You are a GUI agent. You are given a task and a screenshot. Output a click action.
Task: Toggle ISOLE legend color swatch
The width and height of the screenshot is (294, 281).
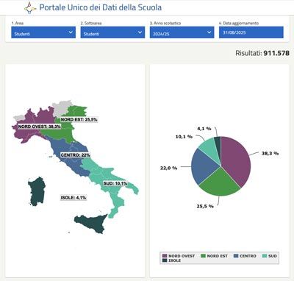click(x=165, y=260)
